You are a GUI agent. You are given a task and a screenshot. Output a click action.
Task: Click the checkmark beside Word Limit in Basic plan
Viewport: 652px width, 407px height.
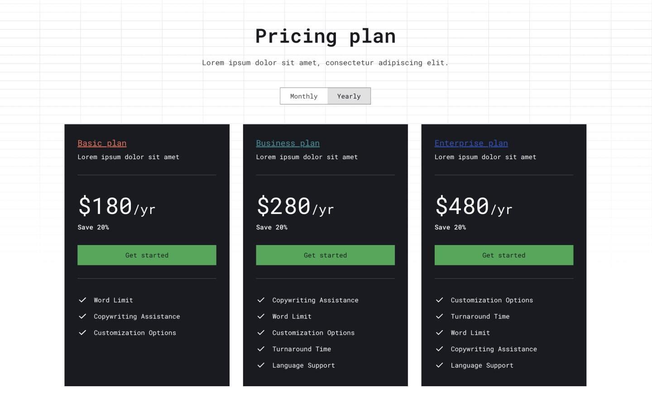pyautogui.click(x=82, y=300)
